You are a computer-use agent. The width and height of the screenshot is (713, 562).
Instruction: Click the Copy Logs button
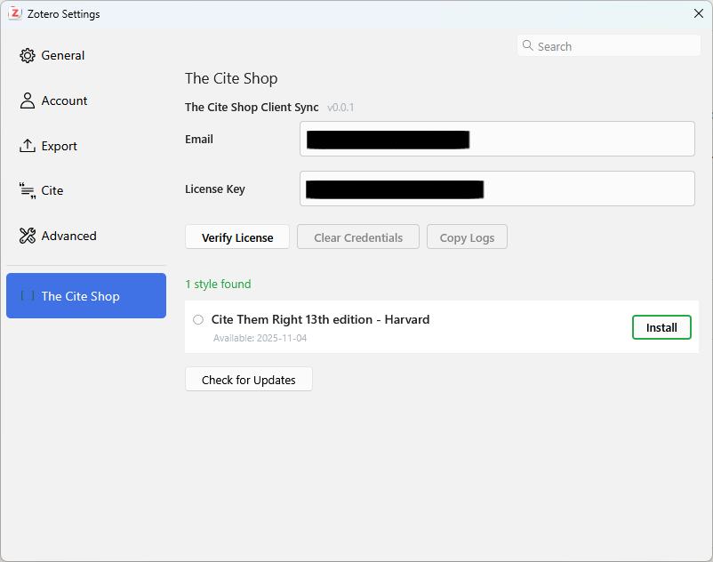(x=467, y=237)
